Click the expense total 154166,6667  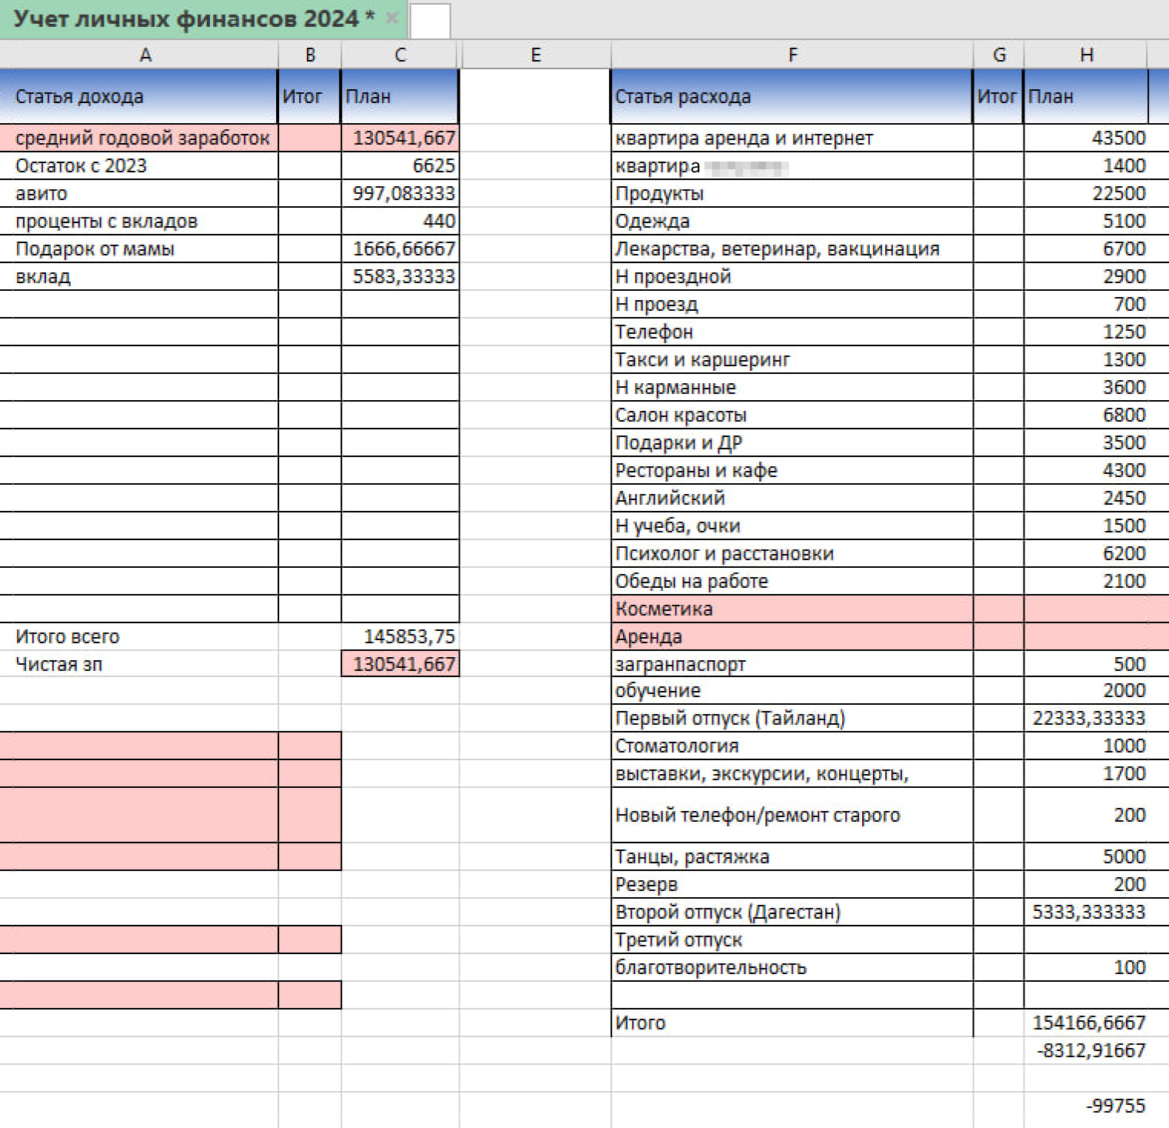coord(1086,1023)
